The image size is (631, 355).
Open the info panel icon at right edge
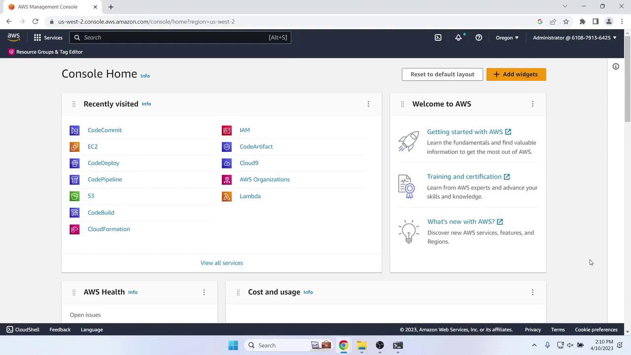pyautogui.click(x=616, y=67)
